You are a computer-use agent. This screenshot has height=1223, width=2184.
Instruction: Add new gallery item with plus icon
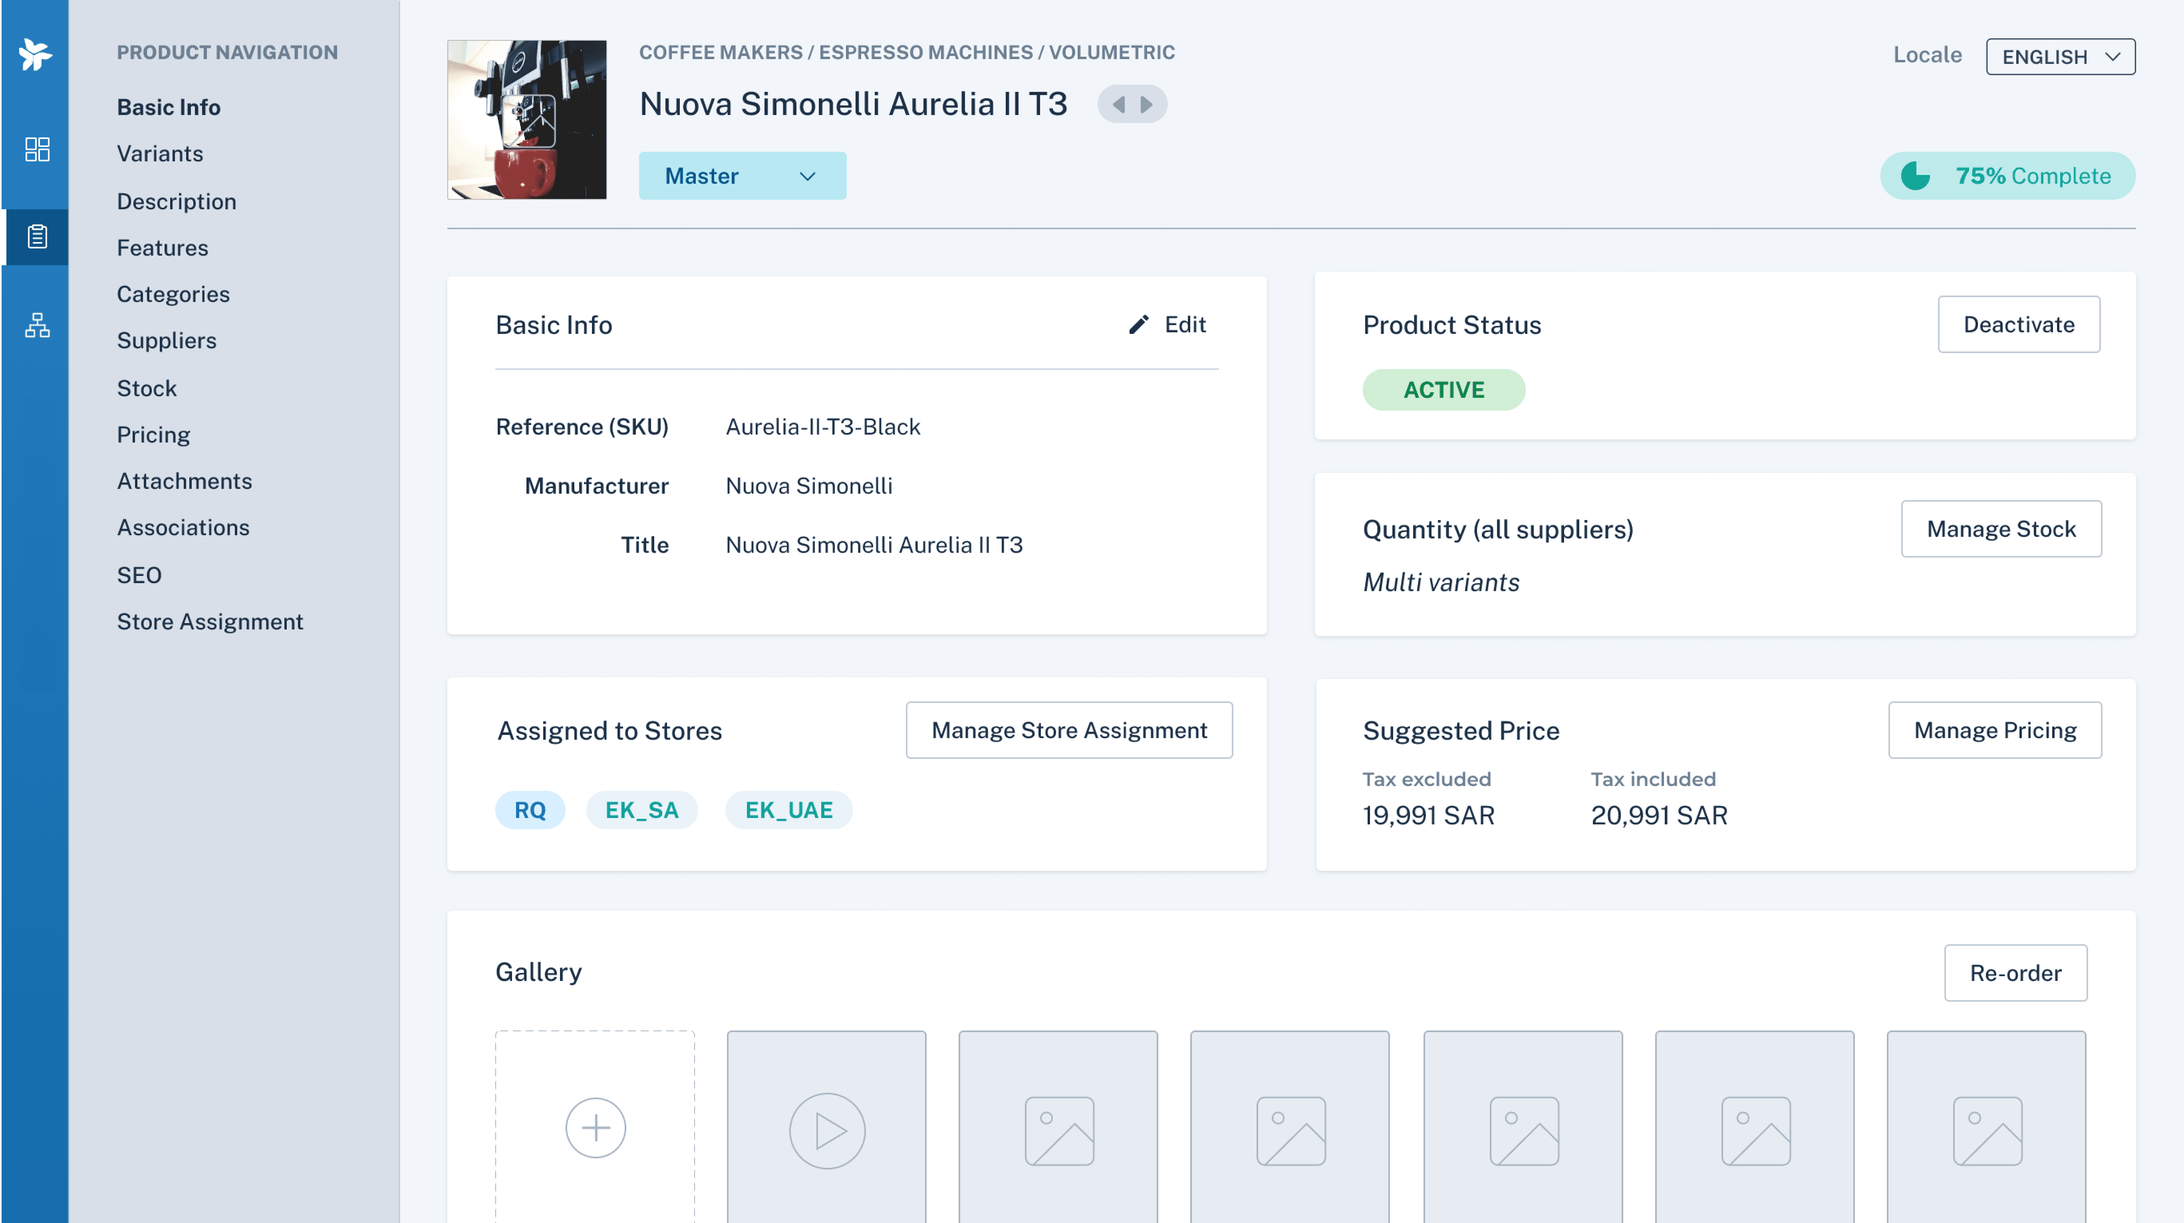click(595, 1127)
